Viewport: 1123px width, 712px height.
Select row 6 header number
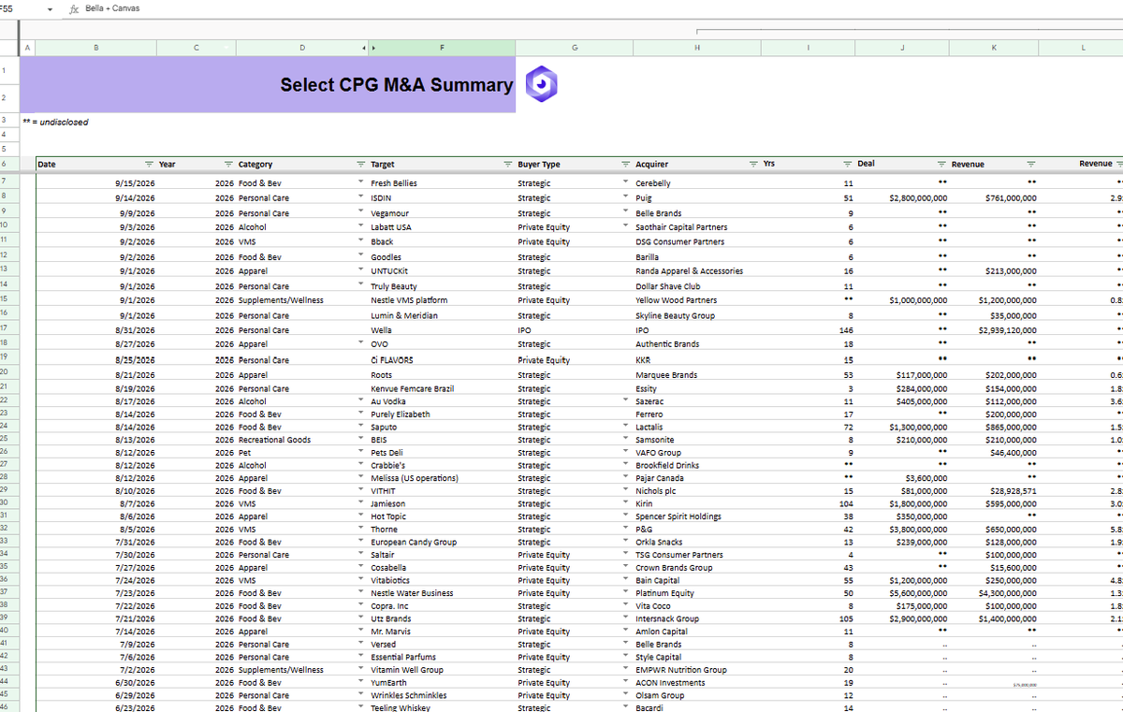[x=9, y=164]
